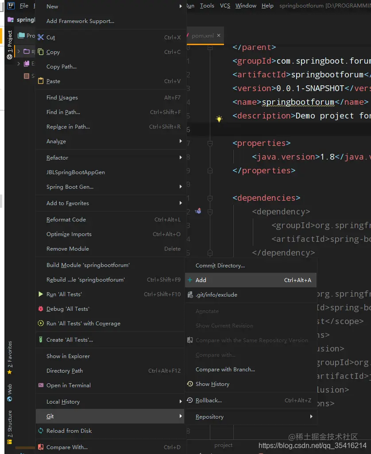The width and height of the screenshot is (371, 454).
Task: Select Commit Directory
Action: tap(251, 266)
